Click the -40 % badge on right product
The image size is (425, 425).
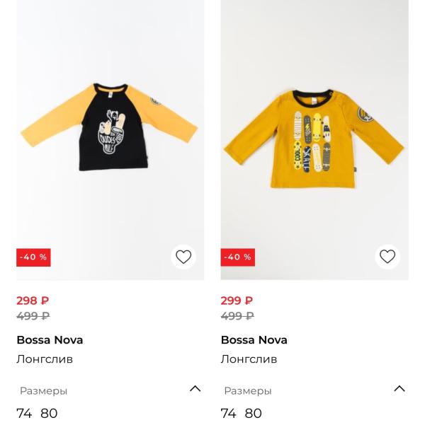237,257
